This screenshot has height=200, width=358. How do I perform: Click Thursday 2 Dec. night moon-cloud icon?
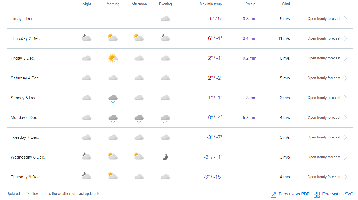86,38
